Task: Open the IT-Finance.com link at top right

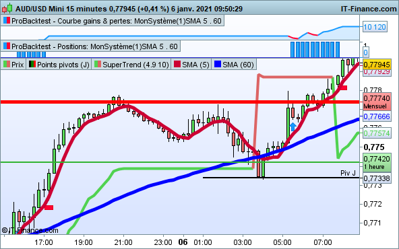Action: tap(369, 9)
